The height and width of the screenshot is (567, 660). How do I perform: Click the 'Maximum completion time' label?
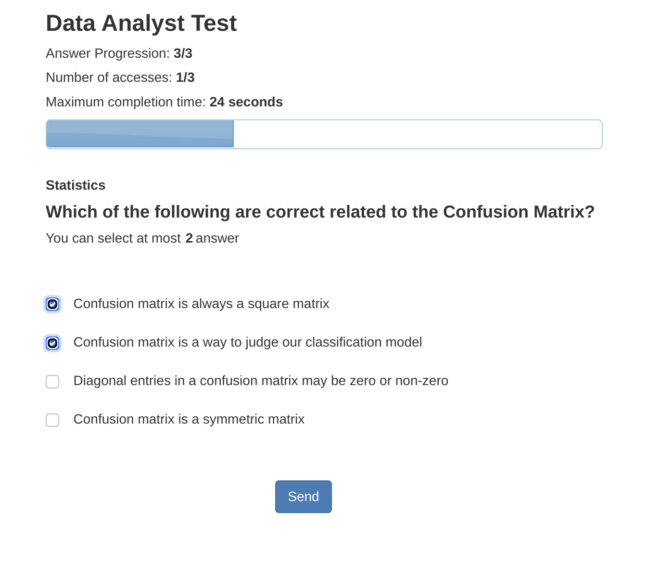coord(126,102)
